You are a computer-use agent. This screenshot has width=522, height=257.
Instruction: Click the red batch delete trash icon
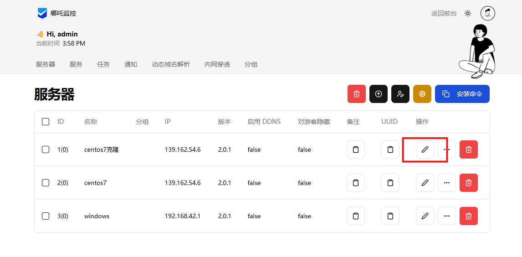tap(357, 94)
